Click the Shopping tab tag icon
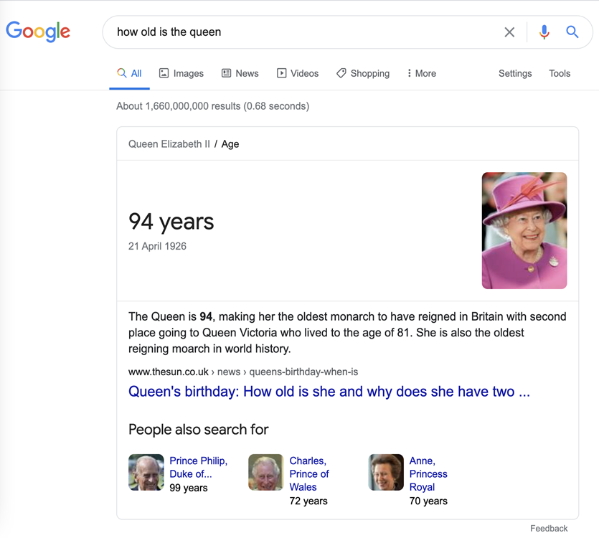This screenshot has height=538, width=599. 341,73
